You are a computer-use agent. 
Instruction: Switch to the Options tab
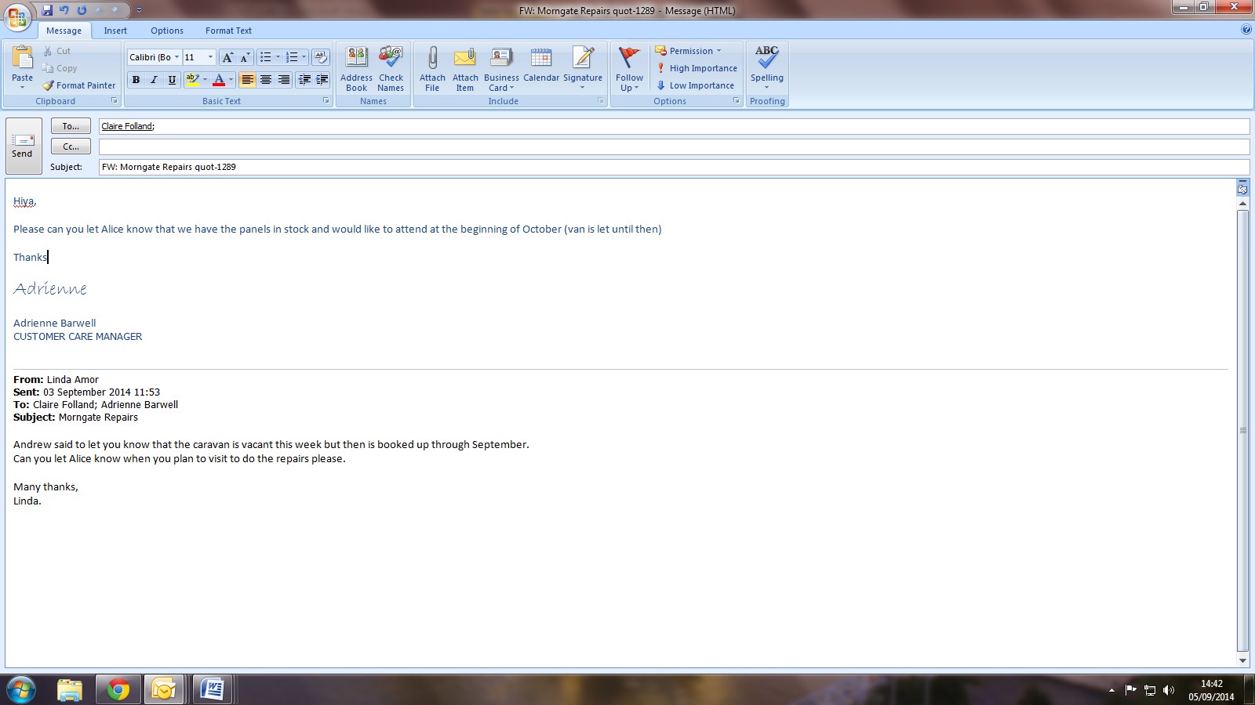coord(167,31)
